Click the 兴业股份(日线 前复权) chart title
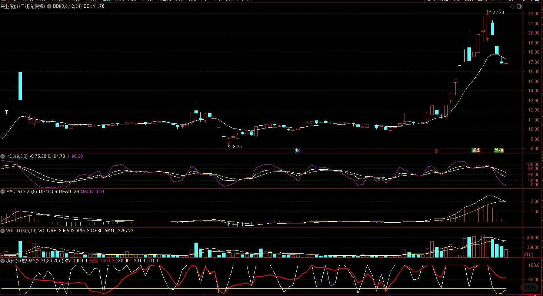Viewport: 543px width, 296px height. [x=23, y=6]
